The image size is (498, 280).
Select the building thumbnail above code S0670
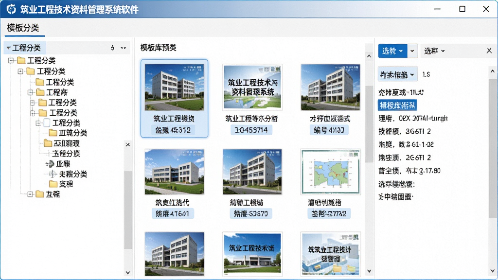(x=252, y=172)
